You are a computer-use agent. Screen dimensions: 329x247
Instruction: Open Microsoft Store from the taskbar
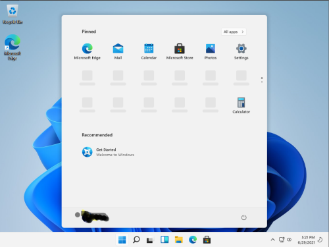click(207, 240)
